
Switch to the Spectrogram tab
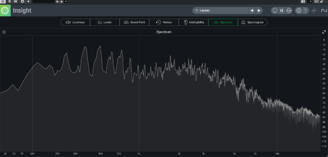[x=252, y=22]
